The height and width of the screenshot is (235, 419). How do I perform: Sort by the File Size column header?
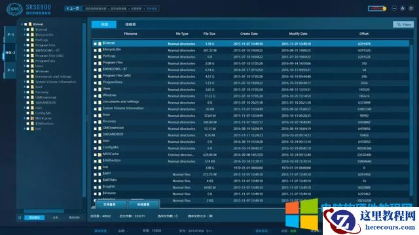(209, 34)
